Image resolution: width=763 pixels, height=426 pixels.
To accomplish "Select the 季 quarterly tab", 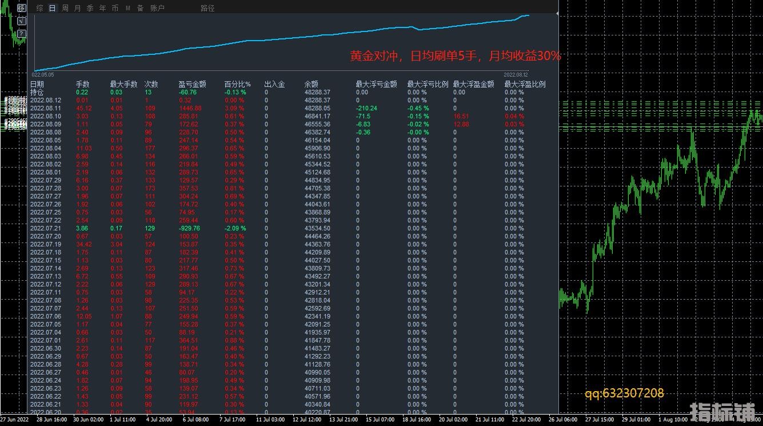I will (90, 8).
